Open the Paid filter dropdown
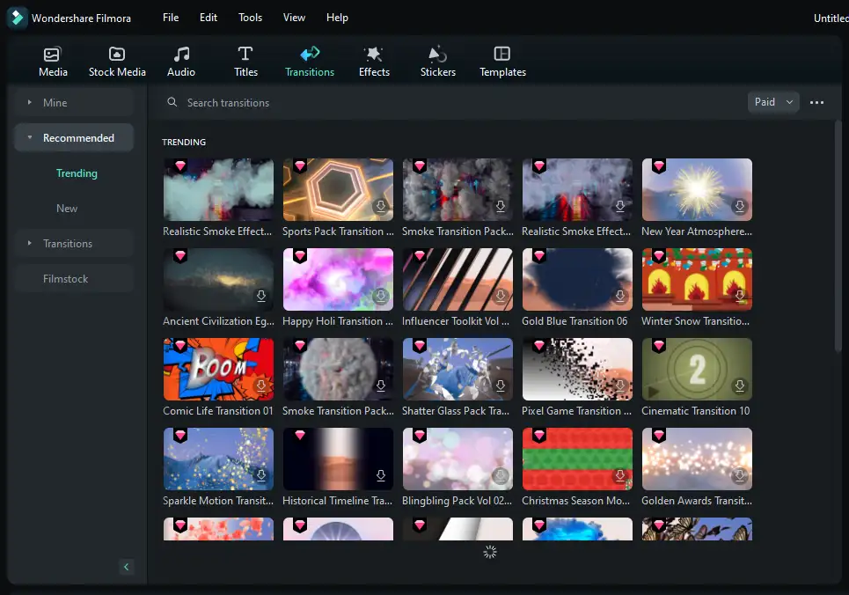849x595 pixels. 773,102
